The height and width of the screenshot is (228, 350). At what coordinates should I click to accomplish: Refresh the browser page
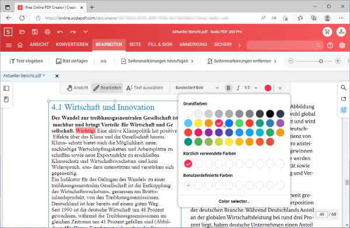pos(22,18)
